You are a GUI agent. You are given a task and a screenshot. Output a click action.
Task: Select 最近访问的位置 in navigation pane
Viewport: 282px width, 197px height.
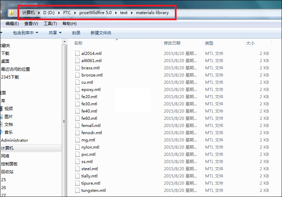coord(15,69)
